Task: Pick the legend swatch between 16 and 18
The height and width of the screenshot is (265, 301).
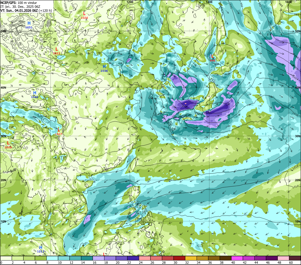Action: tap(98, 258)
